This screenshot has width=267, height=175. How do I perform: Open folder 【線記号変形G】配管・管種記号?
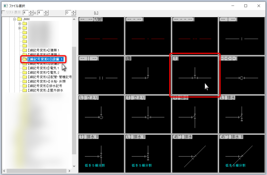pyautogui.click(x=50, y=77)
